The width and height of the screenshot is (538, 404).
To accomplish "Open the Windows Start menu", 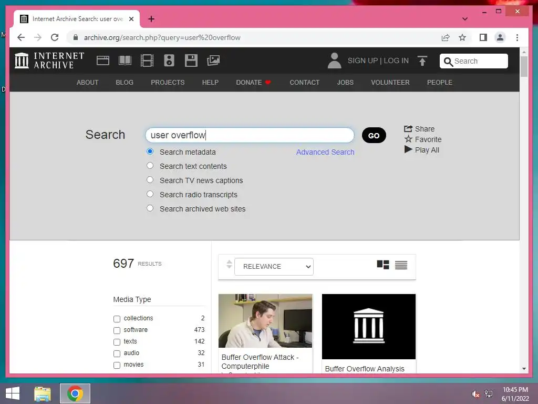I will pos(13,393).
